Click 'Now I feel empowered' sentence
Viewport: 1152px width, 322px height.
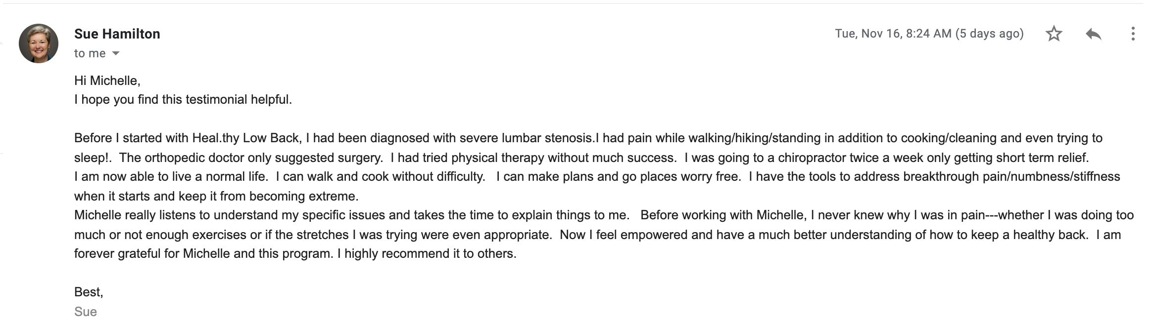click(824, 235)
